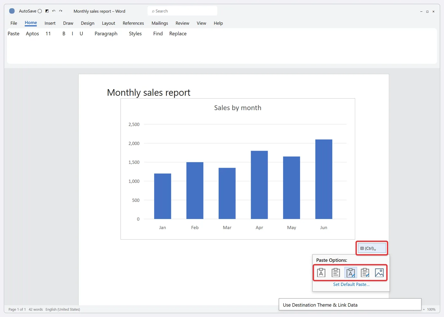Expand the Styles gallery
The image size is (444, 317).
point(135,34)
